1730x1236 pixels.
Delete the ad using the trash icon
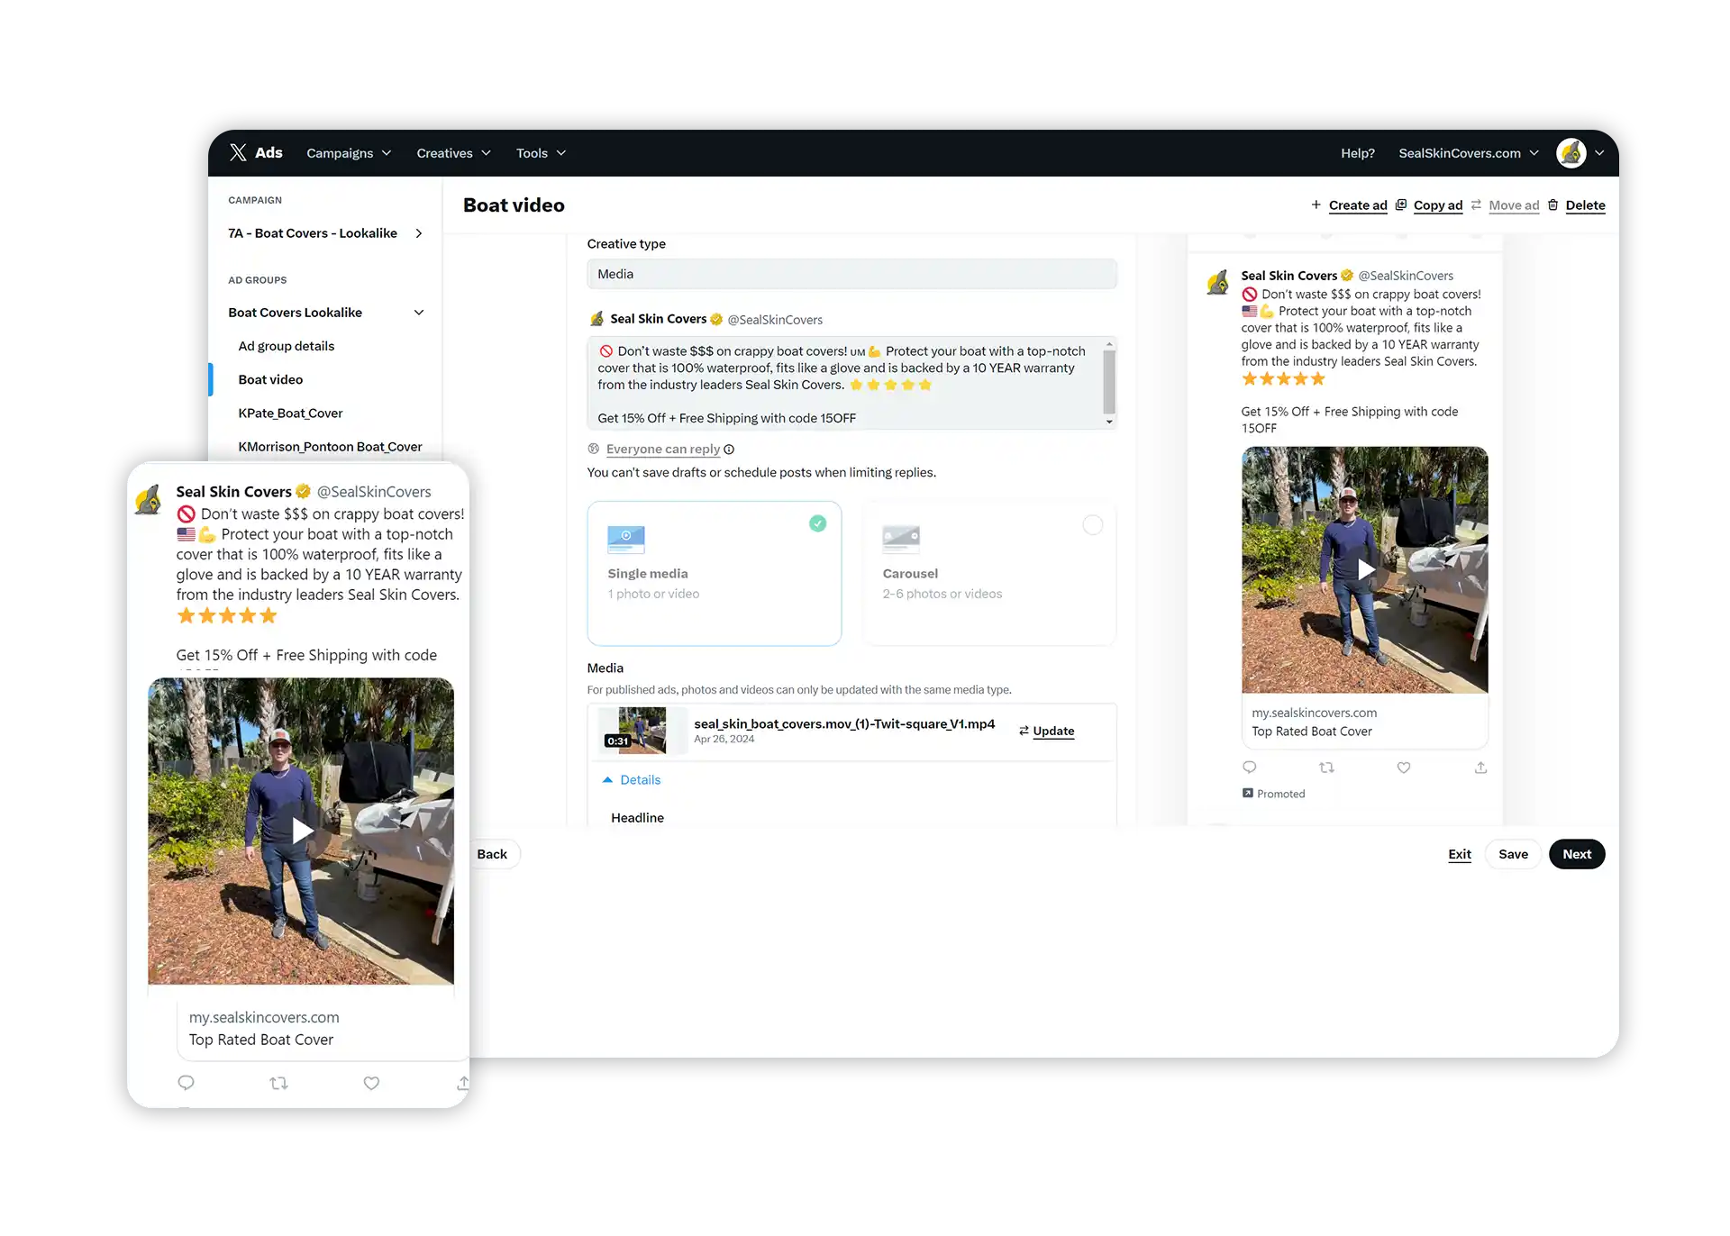1553,205
